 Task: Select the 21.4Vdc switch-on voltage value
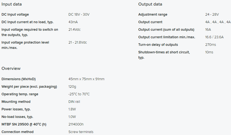pos(74,30)
